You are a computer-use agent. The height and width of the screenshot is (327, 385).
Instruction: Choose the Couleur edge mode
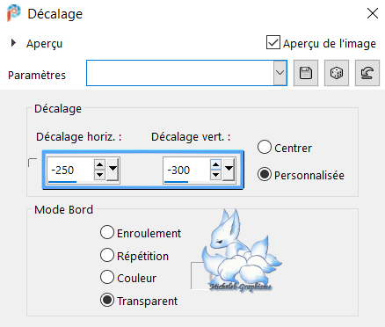[107, 277]
